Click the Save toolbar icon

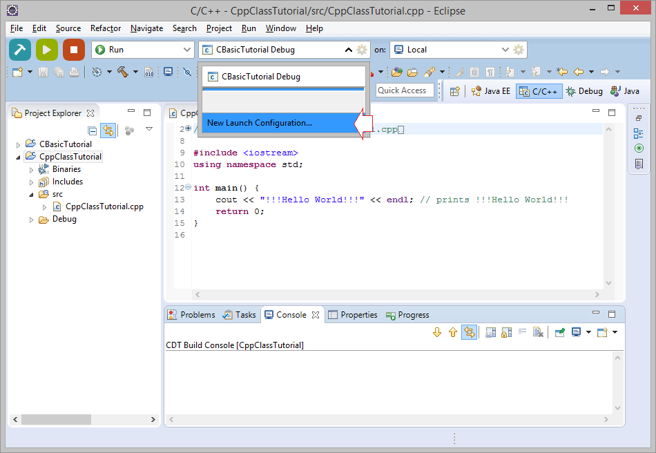pos(43,72)
